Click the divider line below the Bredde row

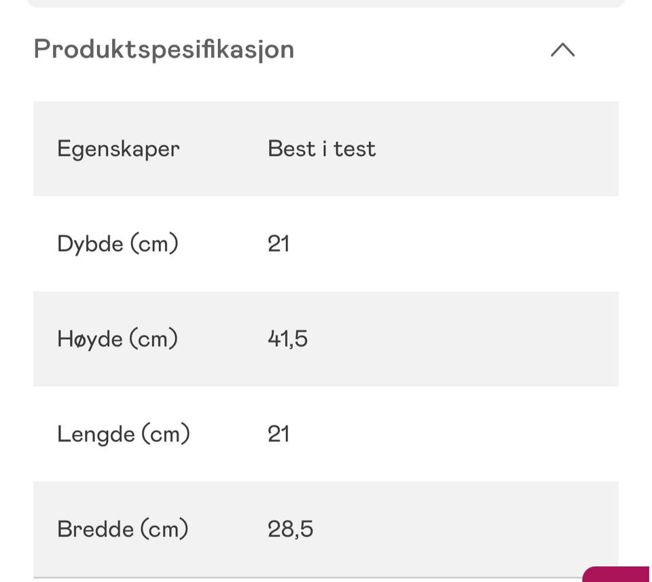306,577
